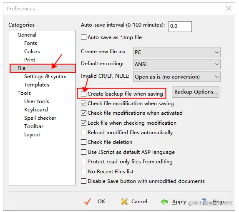
Task: Click the green arrow Apply icon
Action: 164,202
